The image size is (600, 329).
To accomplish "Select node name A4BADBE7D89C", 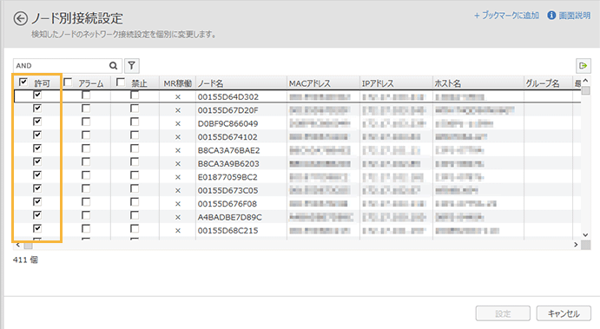I will click(230, 218).
